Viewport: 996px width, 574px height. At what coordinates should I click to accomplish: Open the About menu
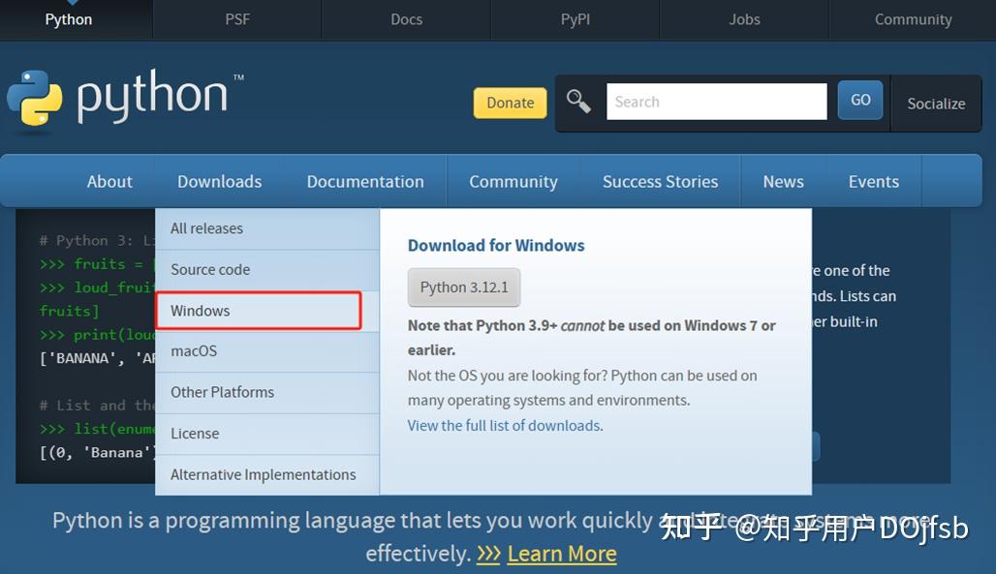click(109, 181)
